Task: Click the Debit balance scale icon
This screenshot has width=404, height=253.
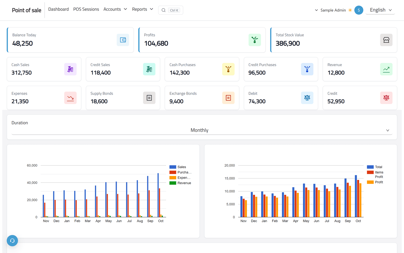Action: (x=307, y=98)
